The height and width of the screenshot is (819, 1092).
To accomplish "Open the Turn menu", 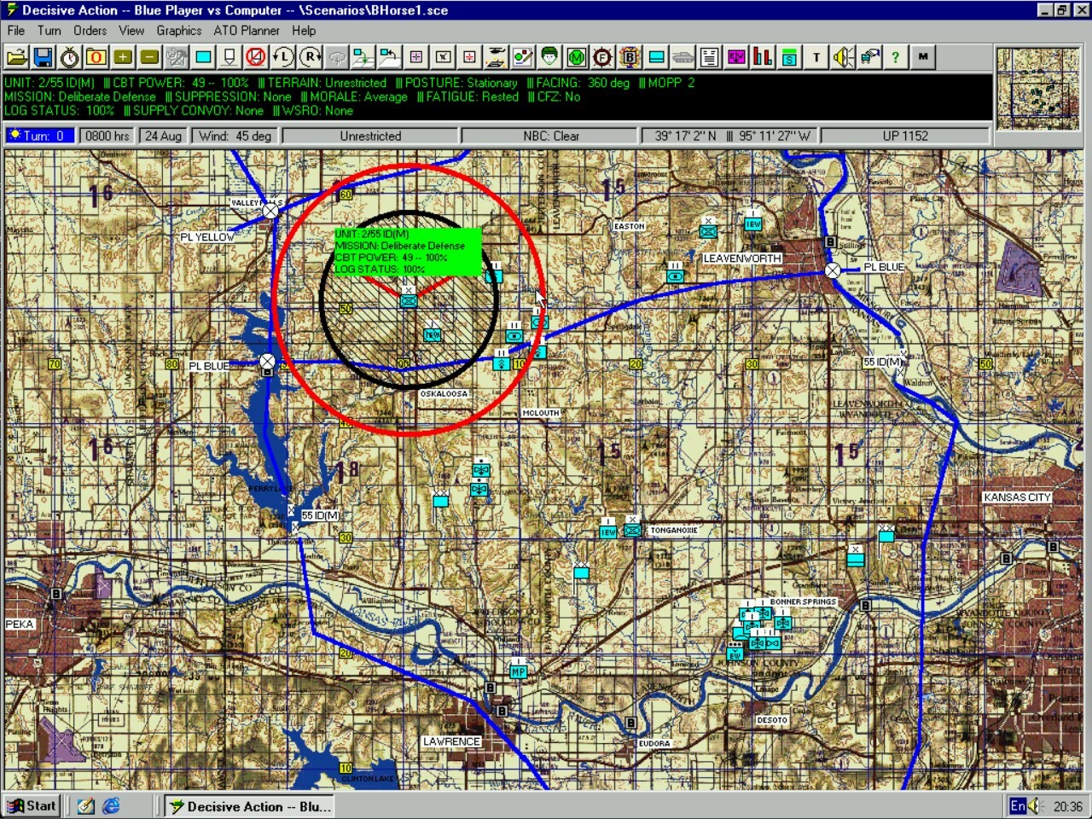I will coord(49,31).
